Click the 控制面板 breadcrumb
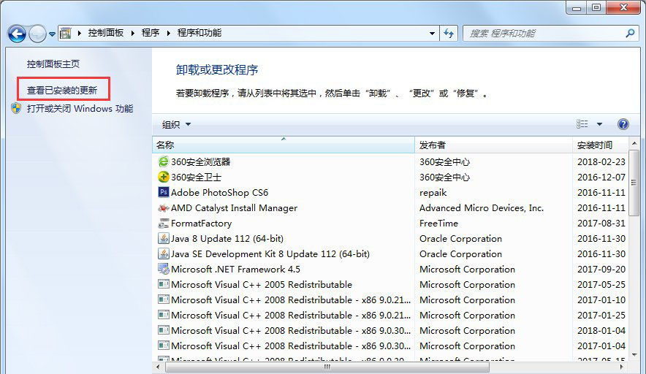The height and width of the screenshot is (374, 646). [x=106, y=33]
